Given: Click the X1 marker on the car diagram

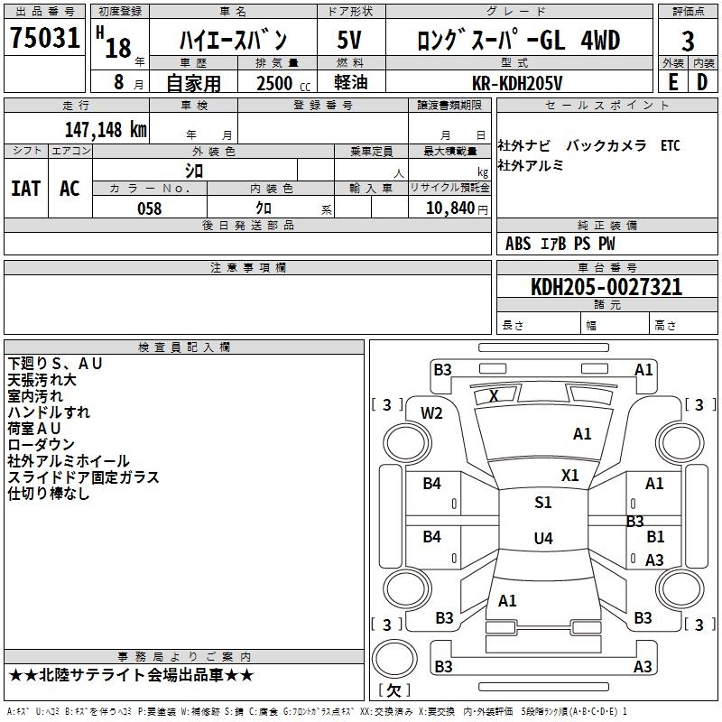Looking at the screenshot, I should 569,475.
